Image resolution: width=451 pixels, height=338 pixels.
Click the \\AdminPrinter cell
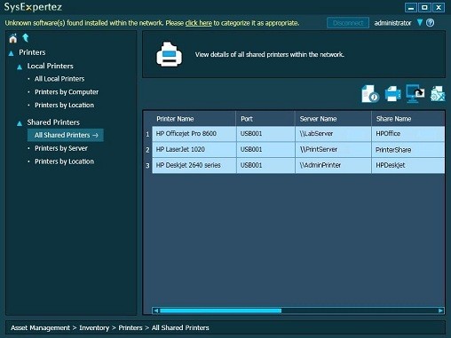tap(333, 165)
